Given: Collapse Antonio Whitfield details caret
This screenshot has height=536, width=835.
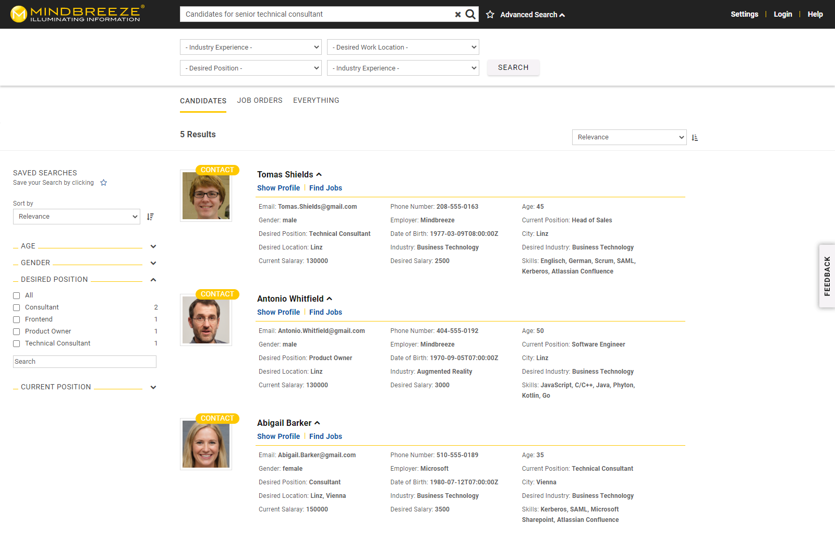Looking at the screenshot, I should pos(330,299).
